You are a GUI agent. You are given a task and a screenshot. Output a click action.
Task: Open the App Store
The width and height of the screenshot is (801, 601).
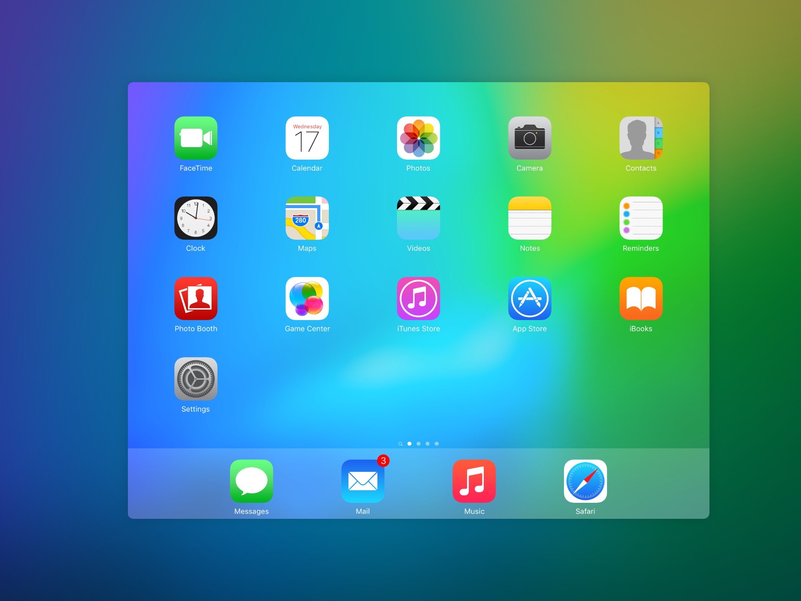pos(530,299)
